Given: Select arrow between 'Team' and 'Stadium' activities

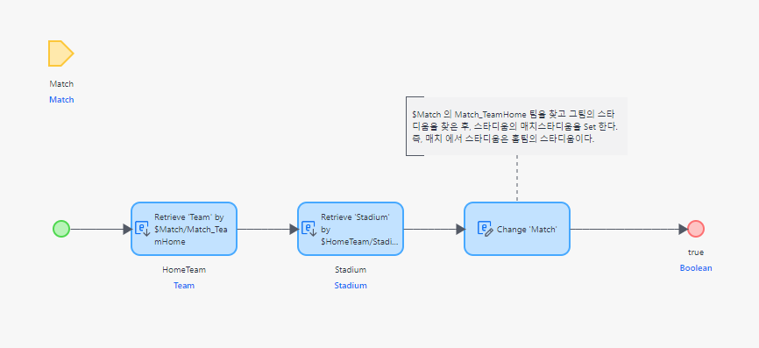Looking at the screenshot, I should [267, 229].
